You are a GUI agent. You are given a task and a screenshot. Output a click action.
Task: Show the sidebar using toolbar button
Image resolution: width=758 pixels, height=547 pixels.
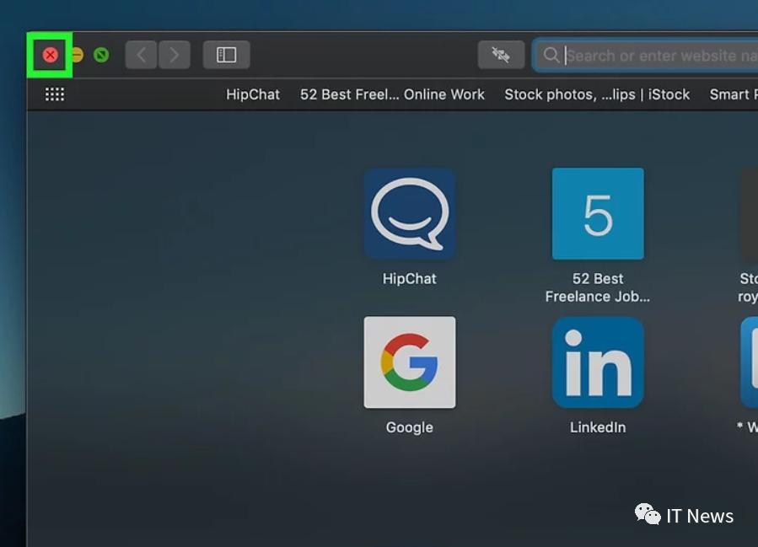[226, 55]
